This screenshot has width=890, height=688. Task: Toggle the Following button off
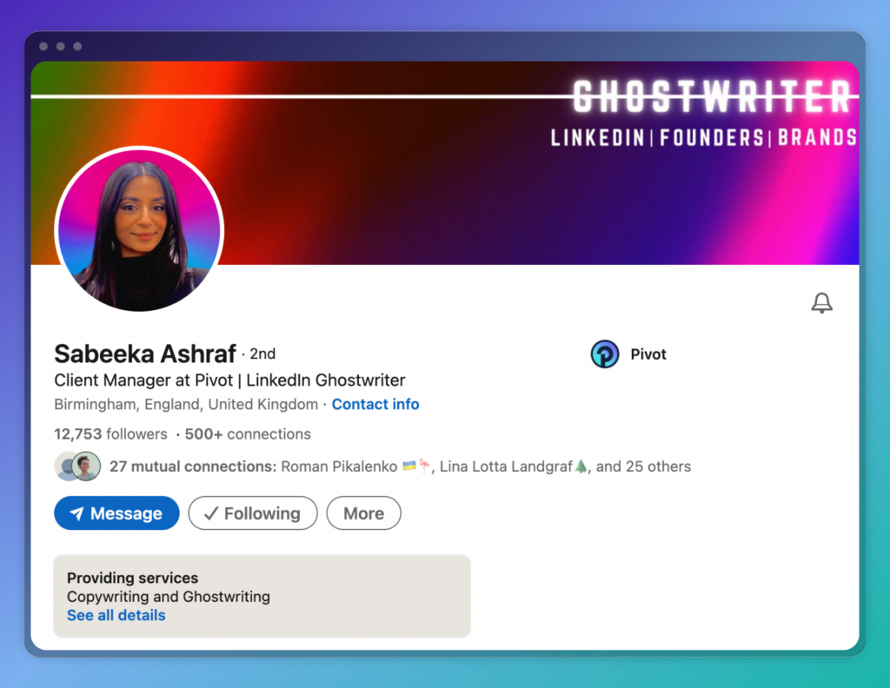[253, 513]
